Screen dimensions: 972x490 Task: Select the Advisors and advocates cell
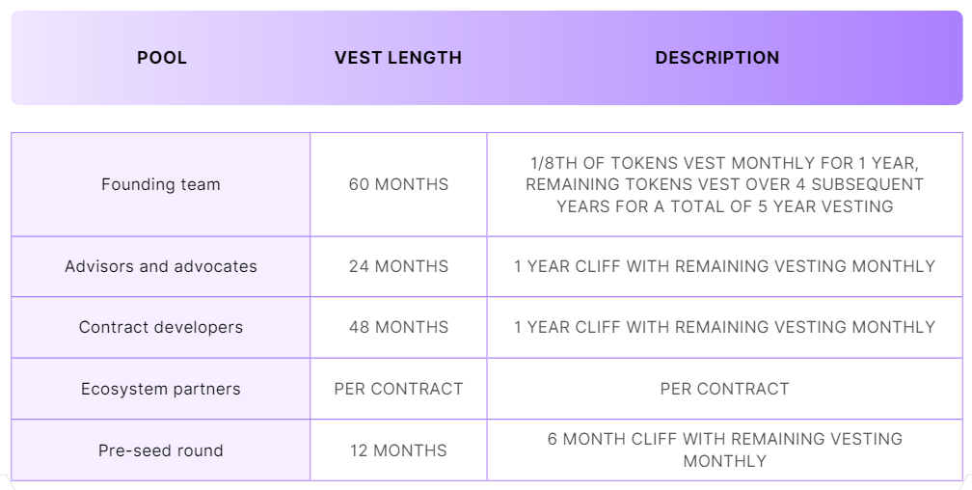click(161, 266)
